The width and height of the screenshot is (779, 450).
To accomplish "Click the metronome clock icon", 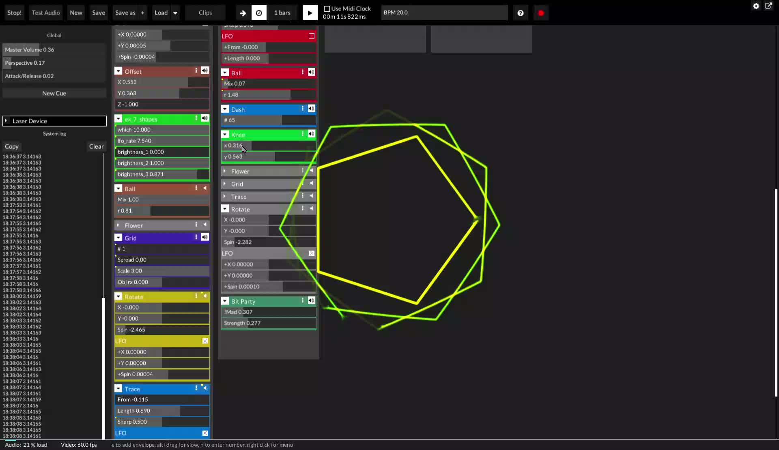I will click(x=259, y=13).
